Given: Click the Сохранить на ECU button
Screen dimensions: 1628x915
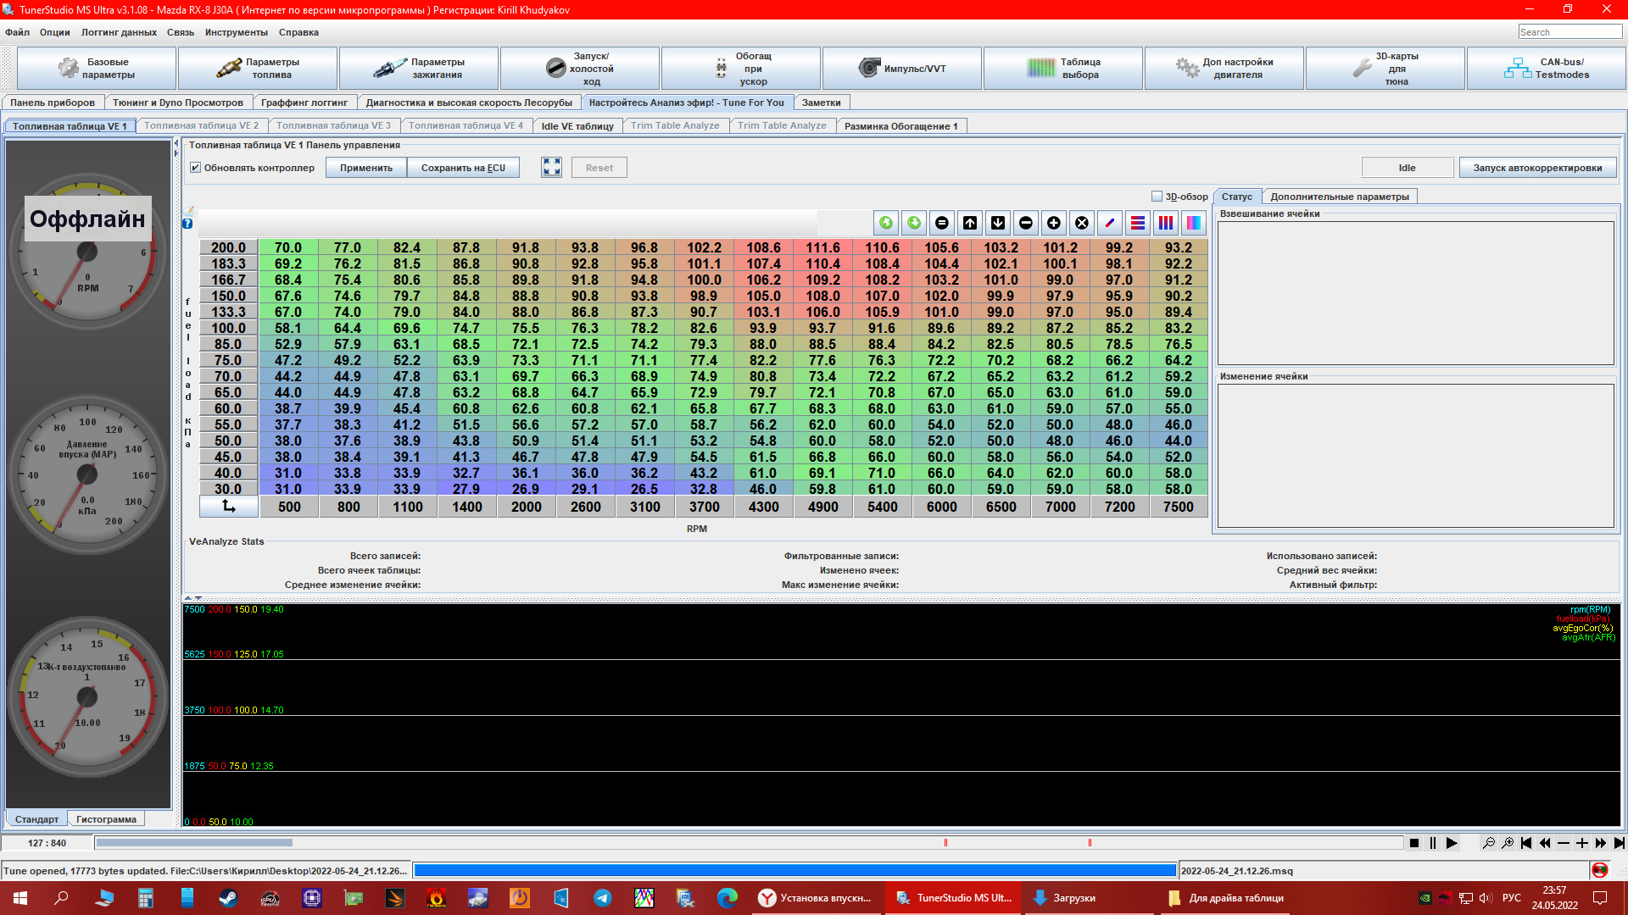Looking at the screenshot, I should click(463, 168).
